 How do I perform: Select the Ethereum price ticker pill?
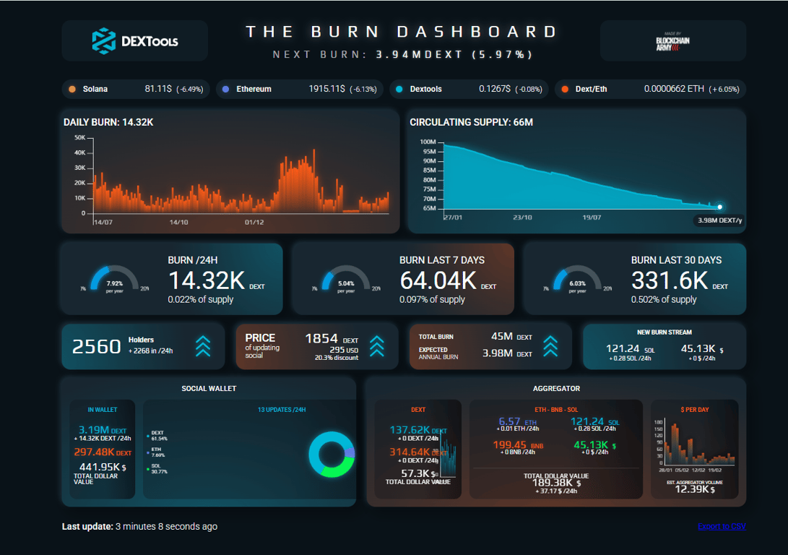(300, 89)
